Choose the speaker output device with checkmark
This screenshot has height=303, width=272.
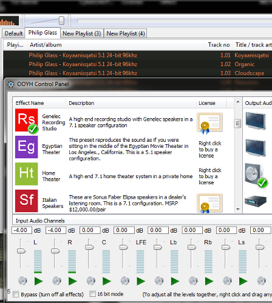256,175
